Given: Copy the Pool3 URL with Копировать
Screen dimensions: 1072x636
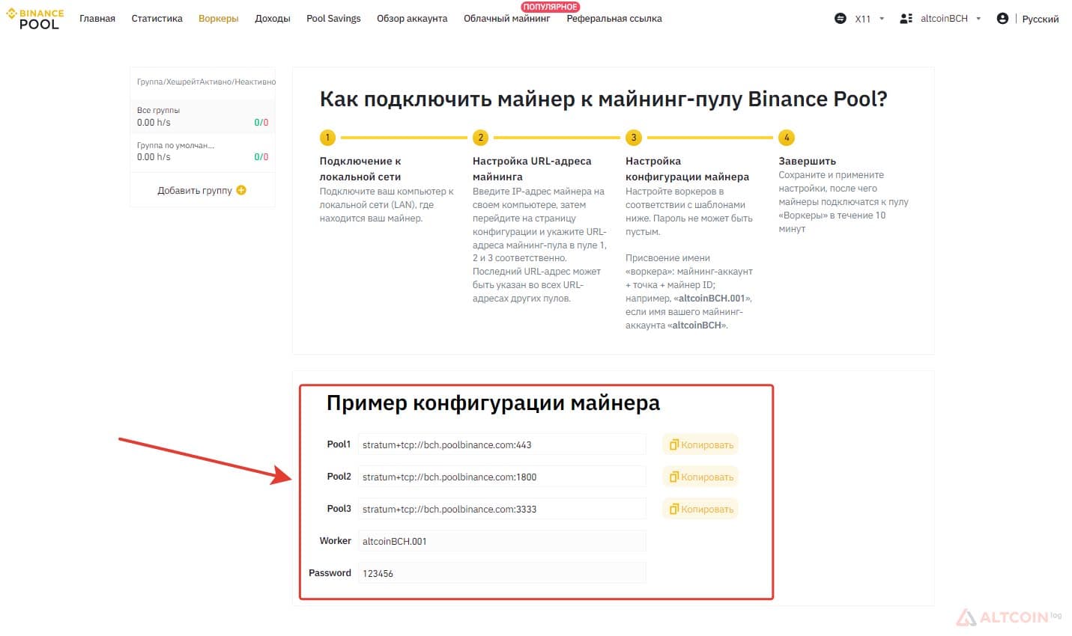Looking at the screenshot, I should pos(700,509).
